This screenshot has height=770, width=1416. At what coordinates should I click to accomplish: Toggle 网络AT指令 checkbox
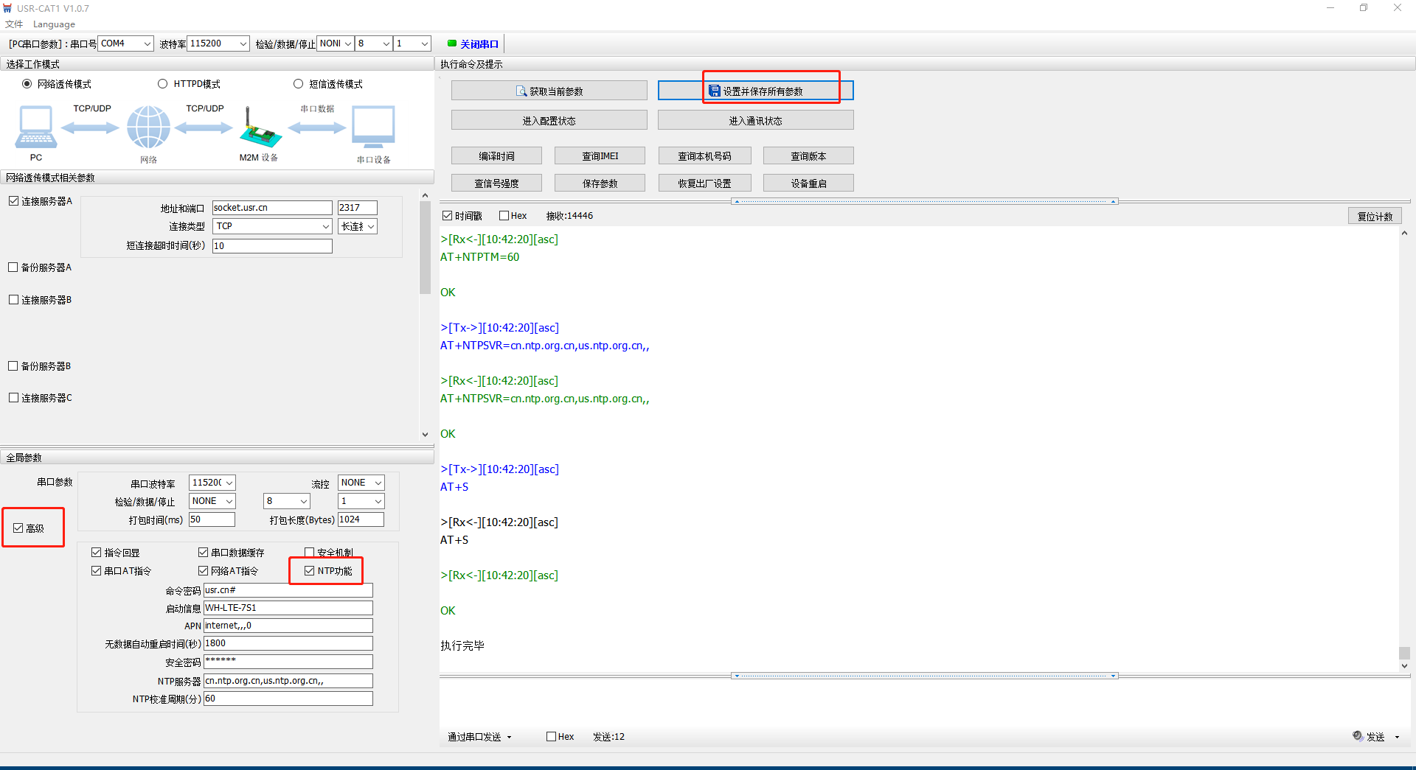[x=203, y=571]
